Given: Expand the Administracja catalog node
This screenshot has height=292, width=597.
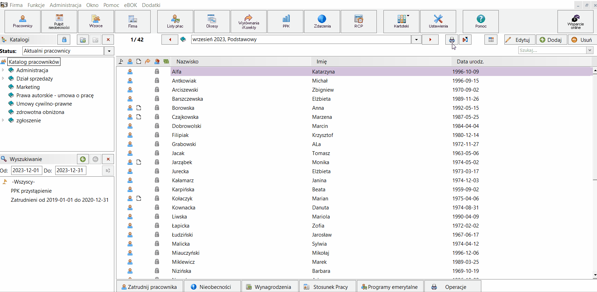Looking at the screenshot, I should [x=3, y=70].
